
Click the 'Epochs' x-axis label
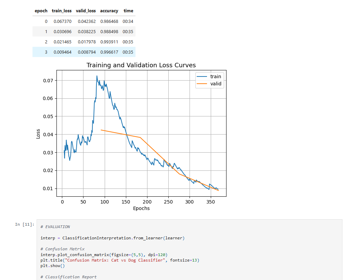(x=141, y=208)
